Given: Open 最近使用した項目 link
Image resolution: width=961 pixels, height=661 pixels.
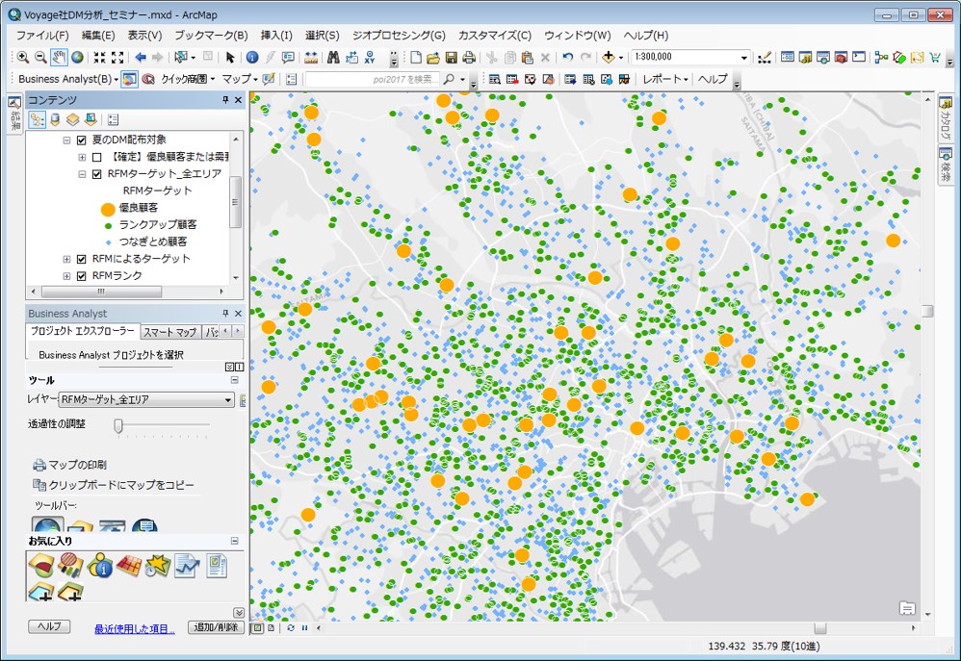Looking at the screenshot, I should point(134,628).
